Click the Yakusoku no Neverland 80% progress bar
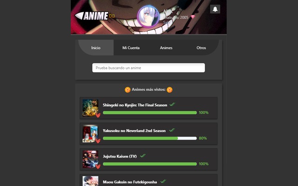 tap(150, 138)
